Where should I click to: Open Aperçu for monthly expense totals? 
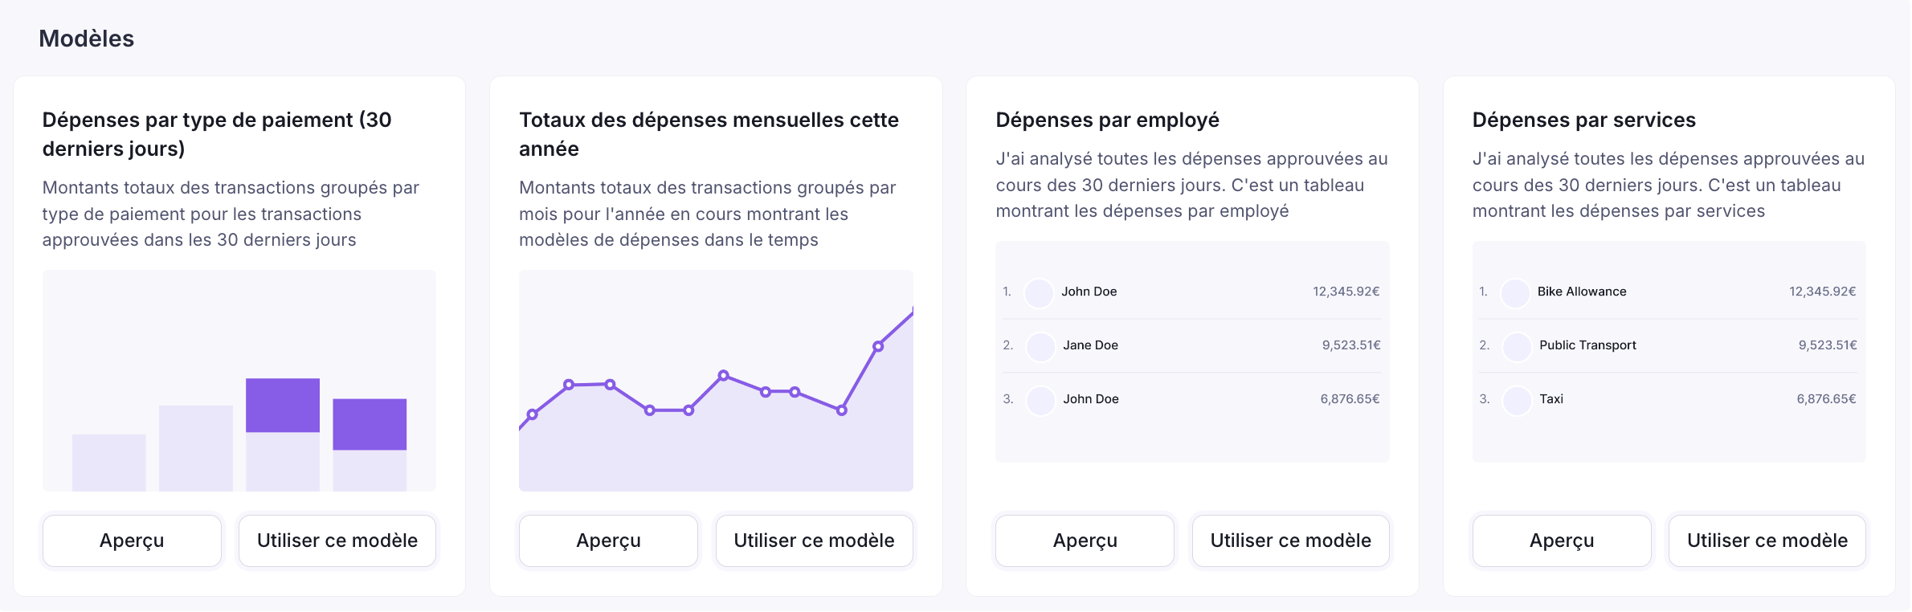tap(608, 541)
